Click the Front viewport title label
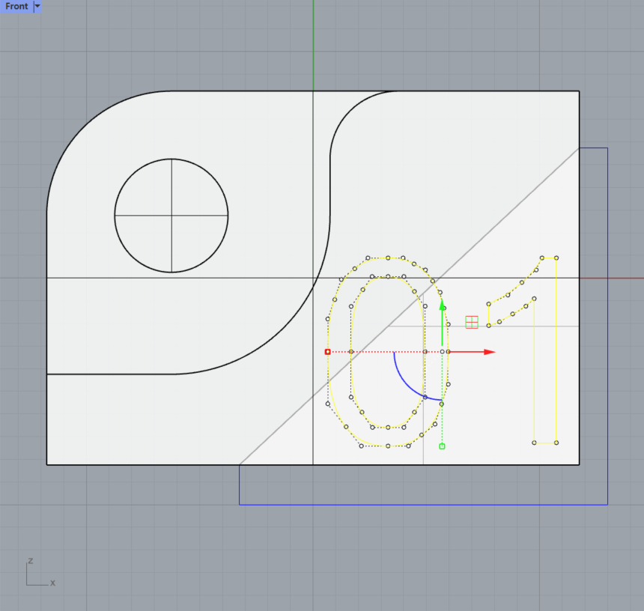The height and width of the screenshot is (611, 644). (x=16, y=7)
